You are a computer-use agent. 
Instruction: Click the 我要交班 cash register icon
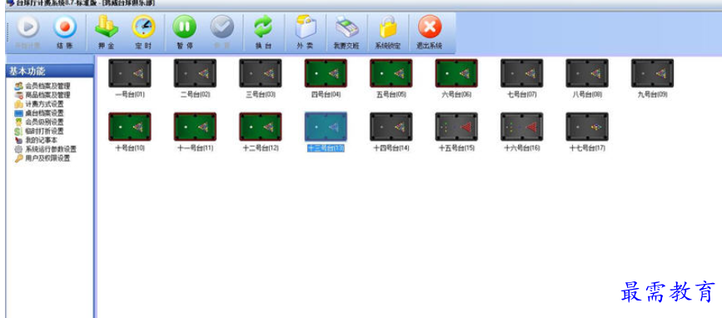click(x=346, y=27)
